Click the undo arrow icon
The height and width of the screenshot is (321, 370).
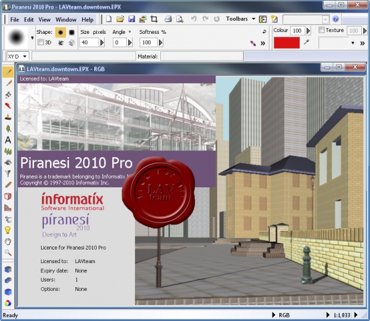[194, 19]
